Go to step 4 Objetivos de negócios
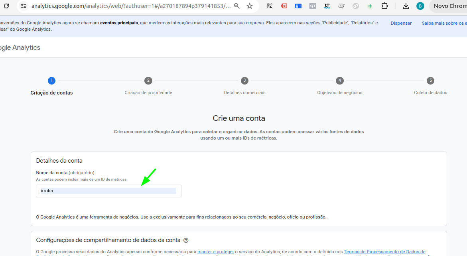Image resolution: width=467 pixels, height=256 pixels. pos(339,86)
